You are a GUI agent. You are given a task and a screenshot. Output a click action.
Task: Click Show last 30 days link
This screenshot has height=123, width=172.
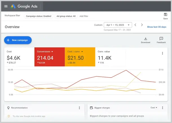156,27
